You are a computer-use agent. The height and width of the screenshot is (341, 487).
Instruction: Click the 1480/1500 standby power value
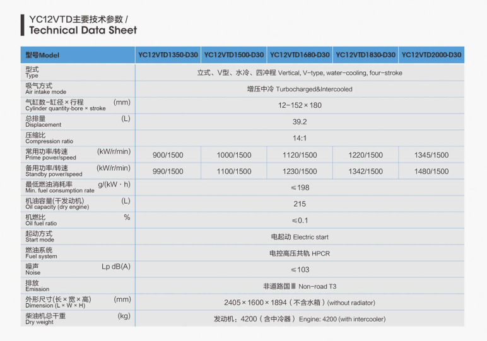(x=431, y=171)
